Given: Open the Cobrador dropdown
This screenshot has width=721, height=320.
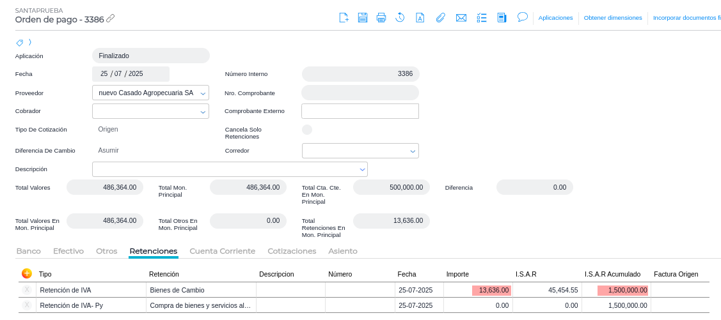Looking at the screenshot, I should (x=203, y=112).
